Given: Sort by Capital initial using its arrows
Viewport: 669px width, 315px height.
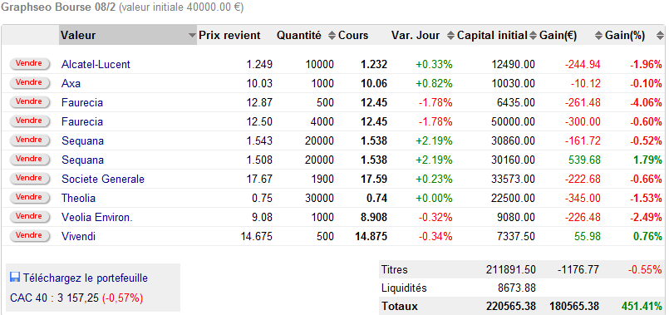Looking at the screenshot, I should 533,36.
